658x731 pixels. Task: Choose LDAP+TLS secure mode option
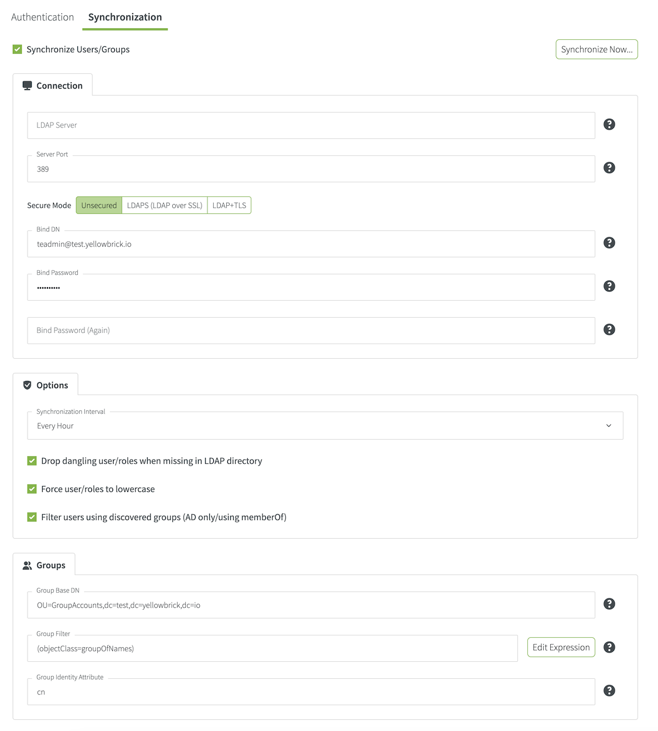click(229, 205)
